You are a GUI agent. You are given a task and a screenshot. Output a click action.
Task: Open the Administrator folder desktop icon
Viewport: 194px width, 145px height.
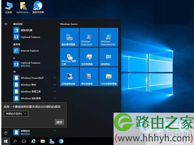pos(23,7)
